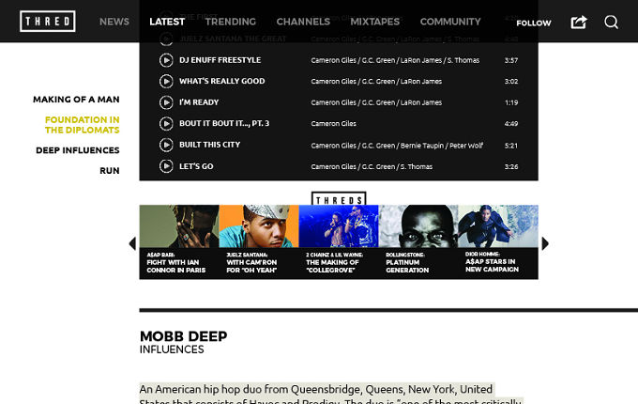The width and height of the screenshot is (638, 404).
Task: Click the THRED logo in header
Action: (48, 22)
